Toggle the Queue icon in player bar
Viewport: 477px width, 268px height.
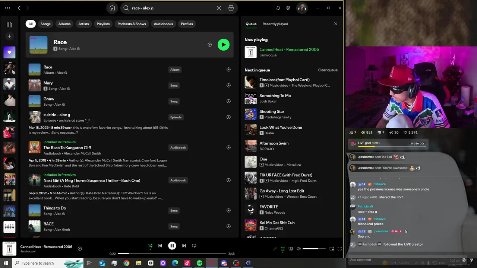pos(283,249)
